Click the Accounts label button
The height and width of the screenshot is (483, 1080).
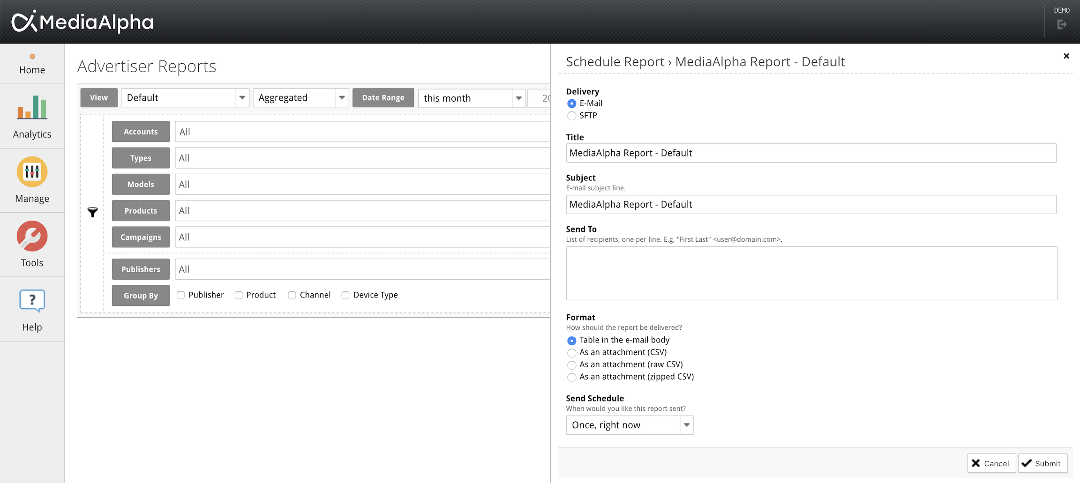[141, 132]
